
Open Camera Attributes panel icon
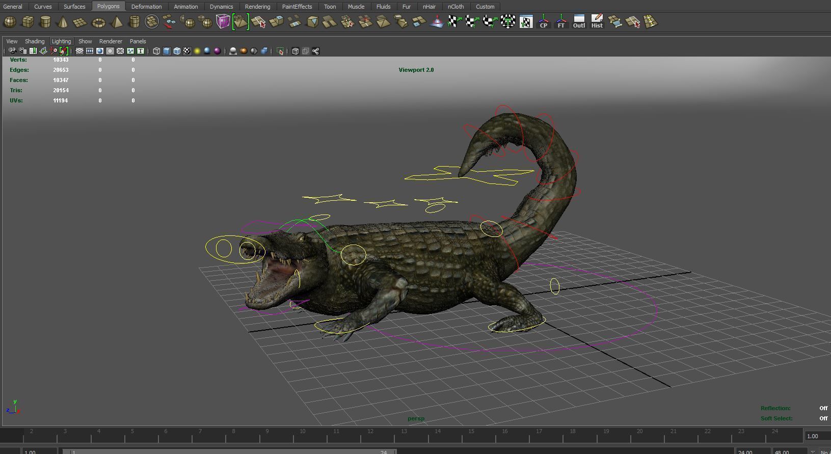point(22,51)
